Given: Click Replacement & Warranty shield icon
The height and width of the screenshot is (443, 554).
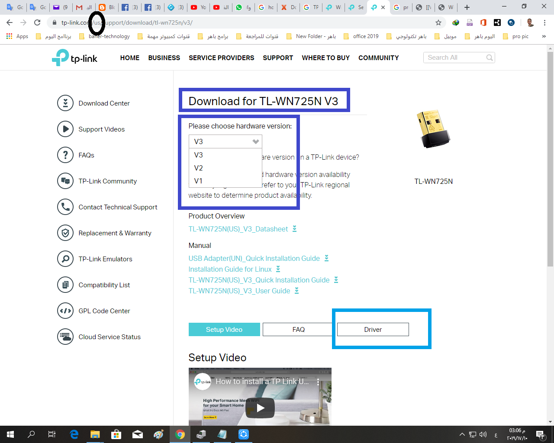Looking at the screenshot, I should (x=65, y=233).
